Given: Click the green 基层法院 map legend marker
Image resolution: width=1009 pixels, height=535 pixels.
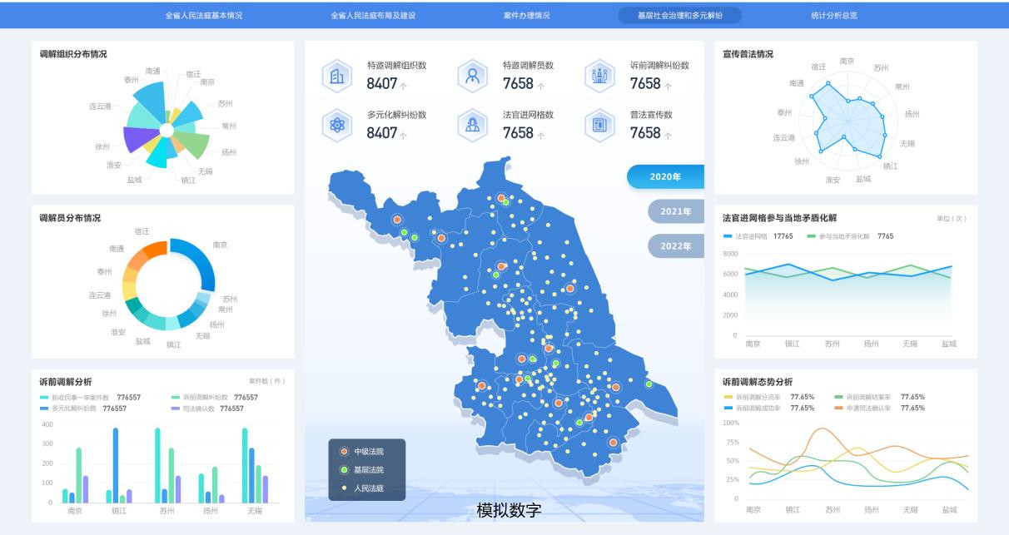Looking at the screenshot, I should 344,469.
